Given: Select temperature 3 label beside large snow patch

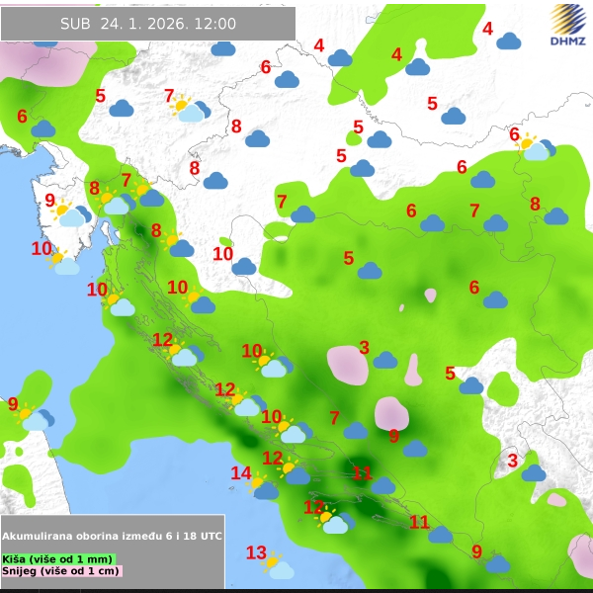Looking at the screenshot, I should pyautogui.click(x=364, y=347).
